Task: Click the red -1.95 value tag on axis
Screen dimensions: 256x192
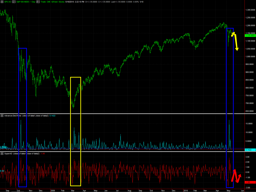Action: [250, 182]
